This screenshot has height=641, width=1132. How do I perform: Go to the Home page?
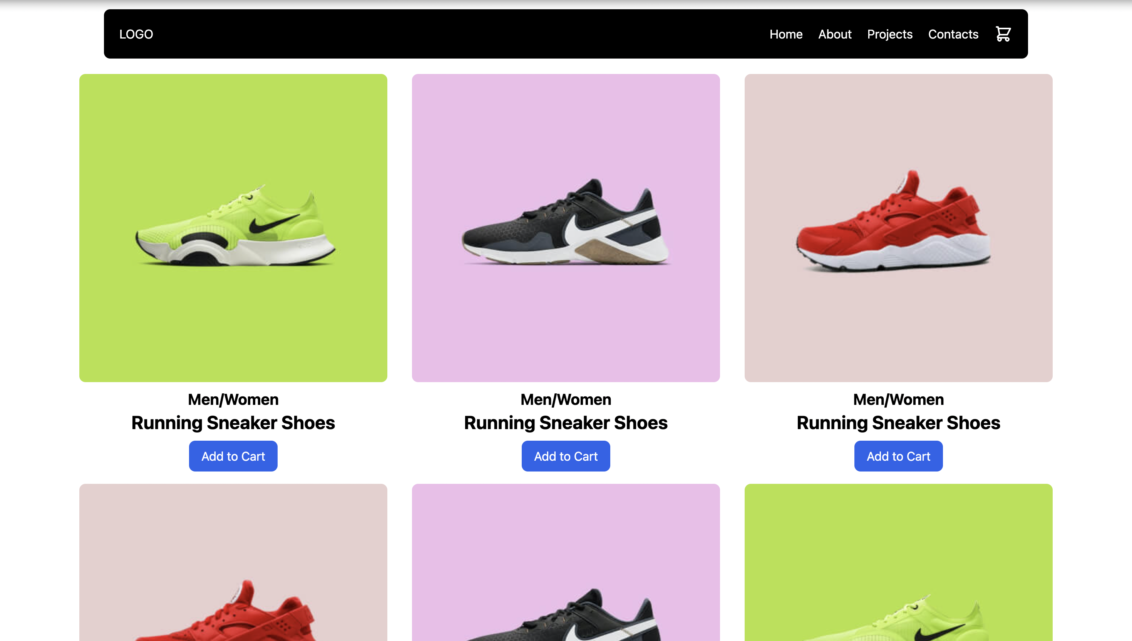786,34
